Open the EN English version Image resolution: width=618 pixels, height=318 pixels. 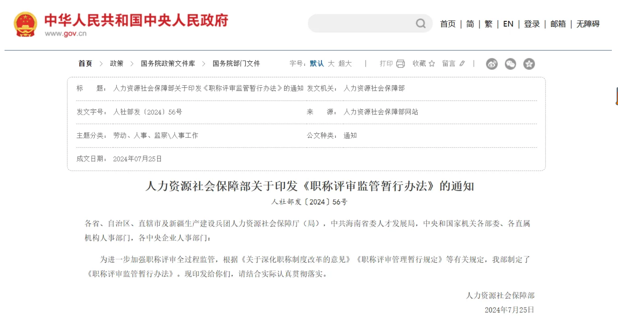[x=508, y=24]
